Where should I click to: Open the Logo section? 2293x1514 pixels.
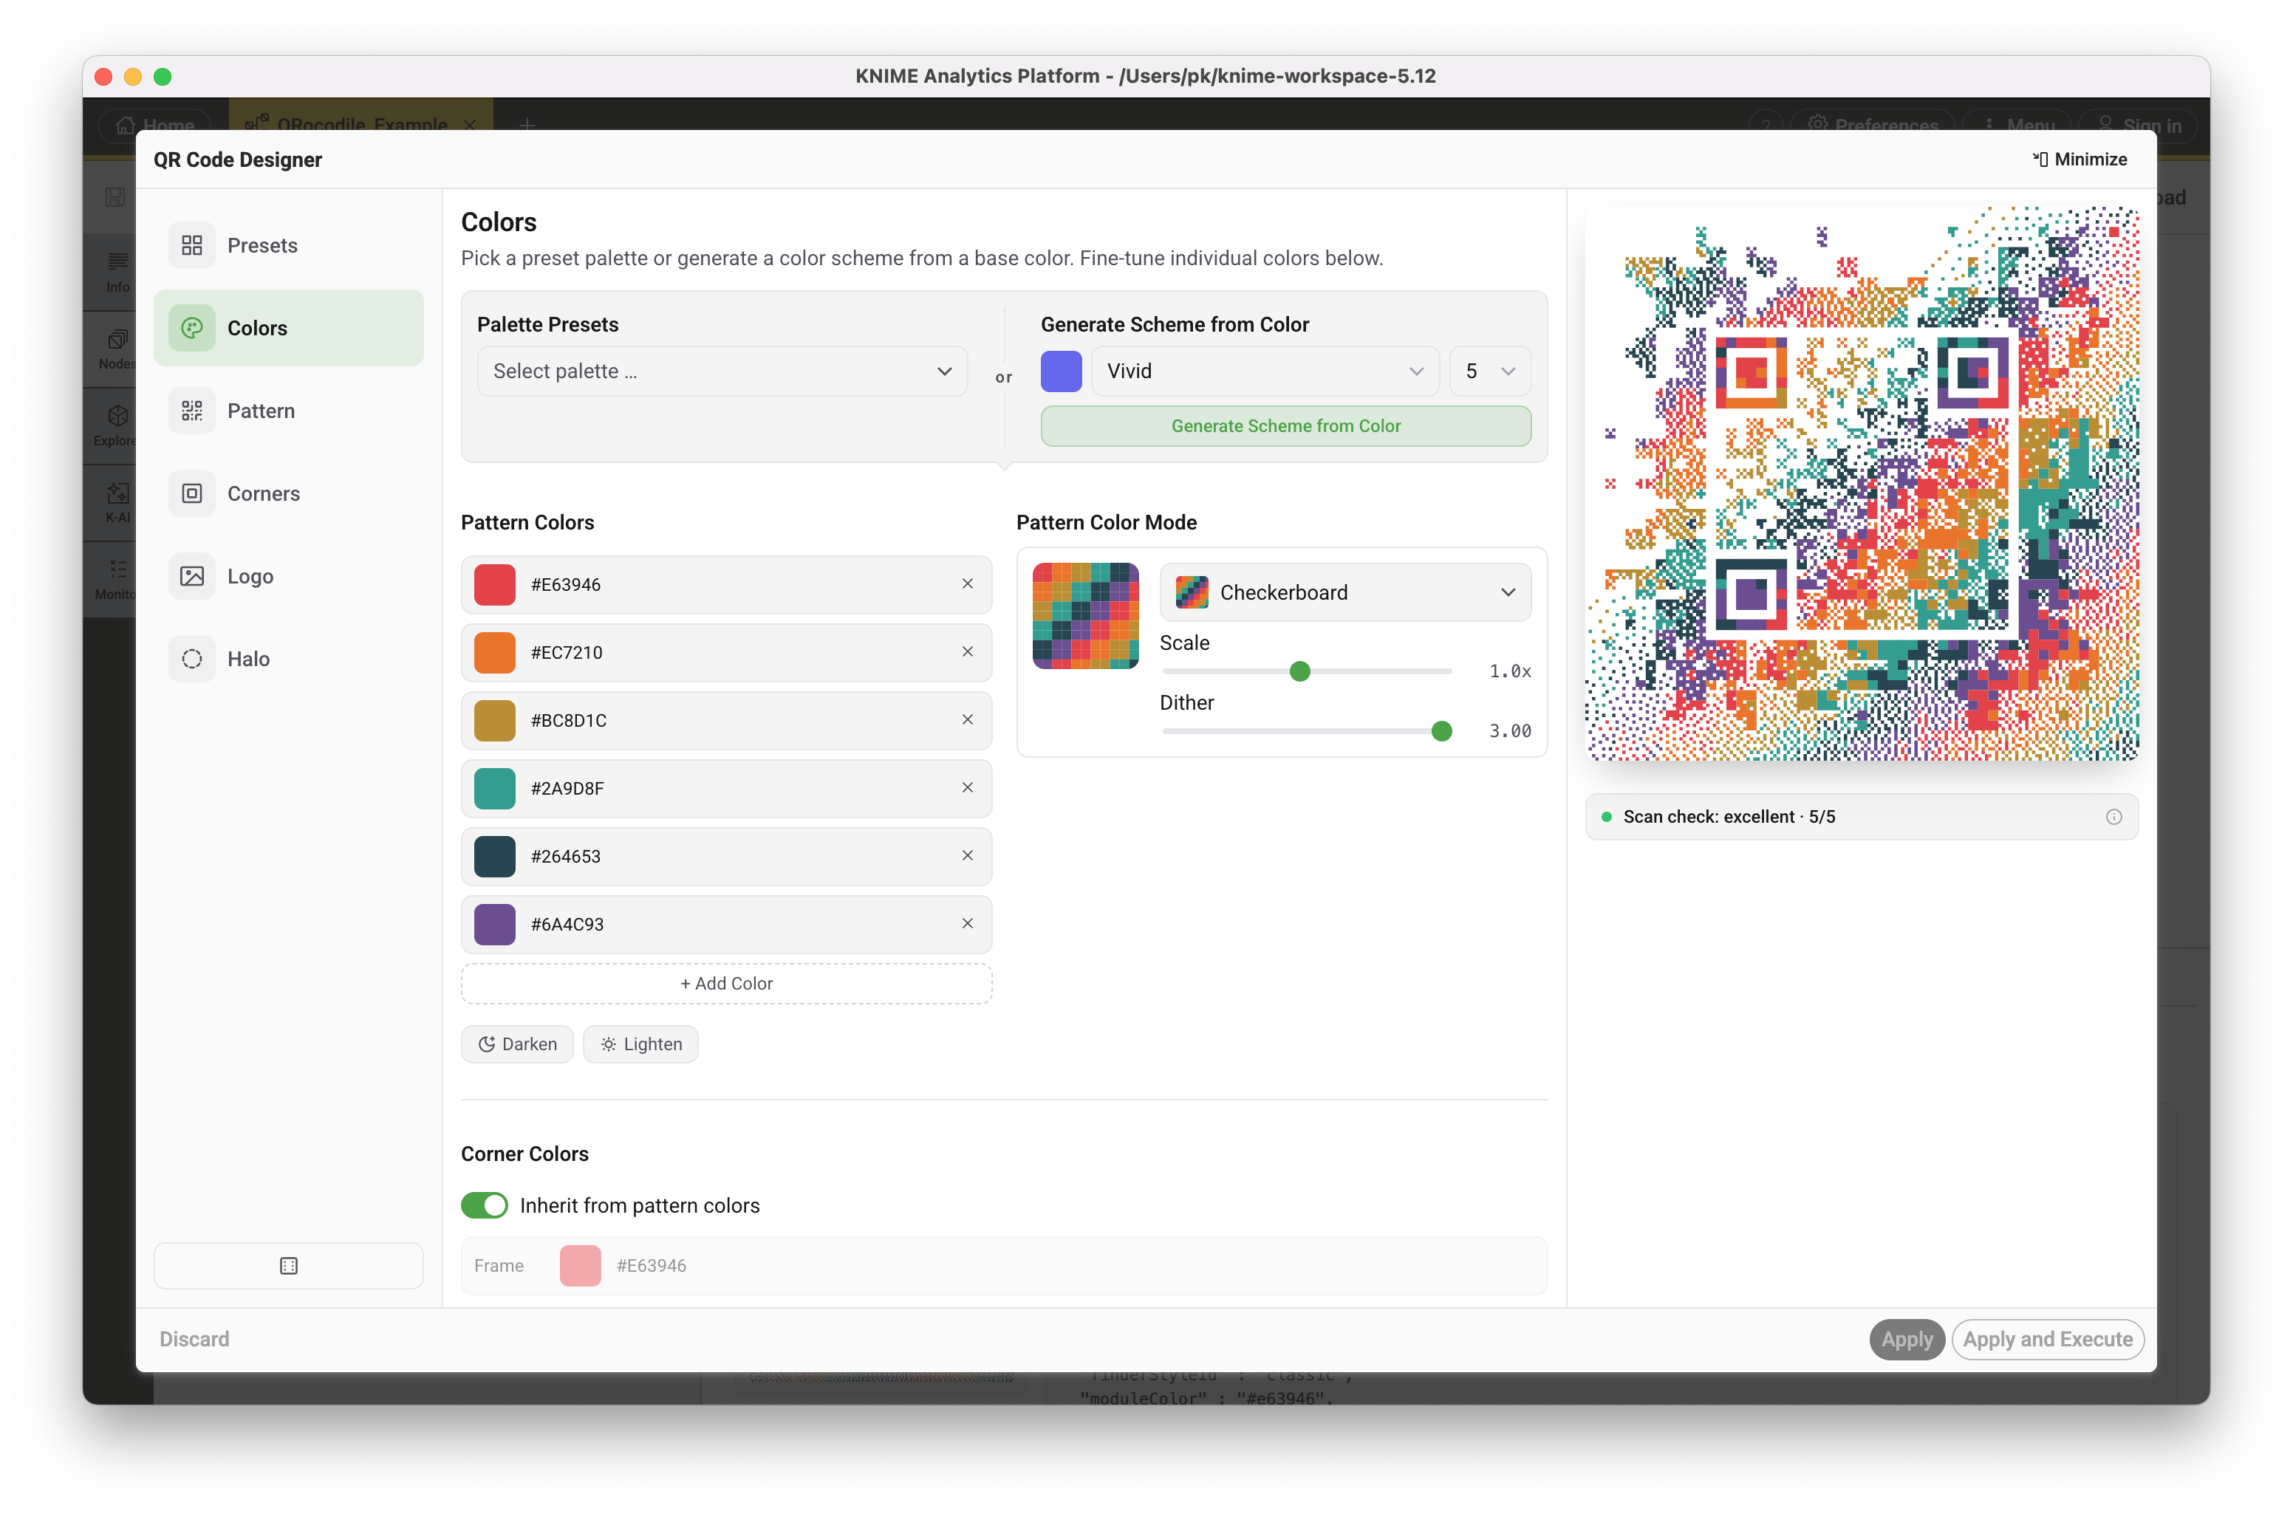[288, 577]
